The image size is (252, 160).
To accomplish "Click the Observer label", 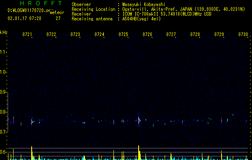I will 81,4.
